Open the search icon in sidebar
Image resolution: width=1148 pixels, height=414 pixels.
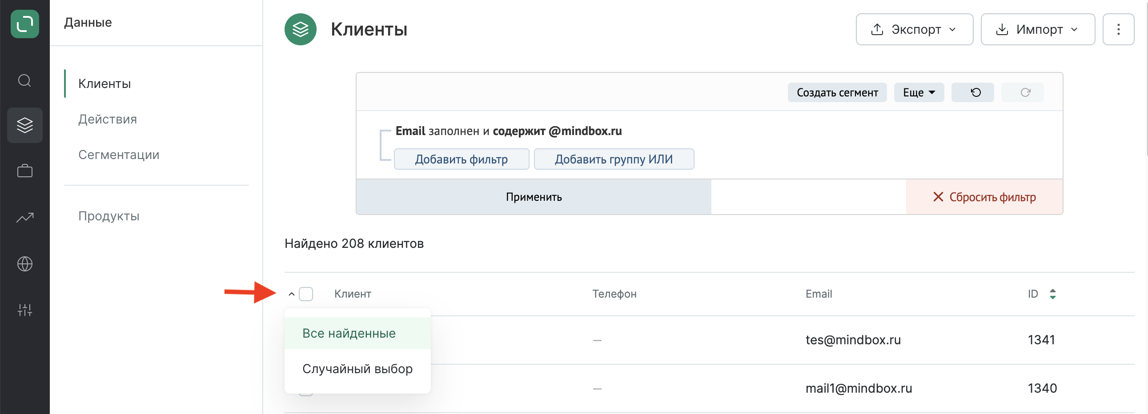pyautogui.click(x=24, y=80)
